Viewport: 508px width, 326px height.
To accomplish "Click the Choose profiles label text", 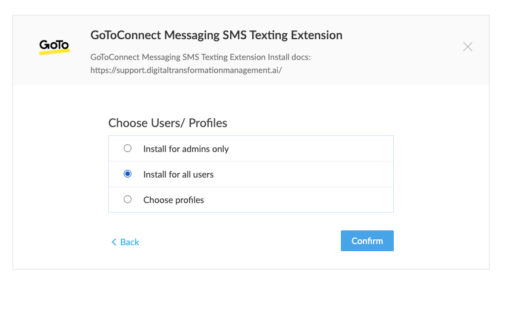I will point(174,200).
